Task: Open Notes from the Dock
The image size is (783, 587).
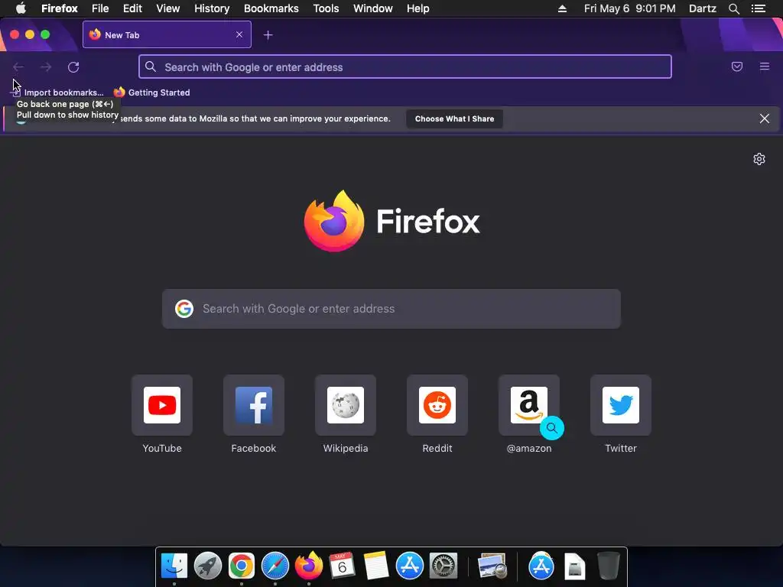Action: (x=376, y=566)
